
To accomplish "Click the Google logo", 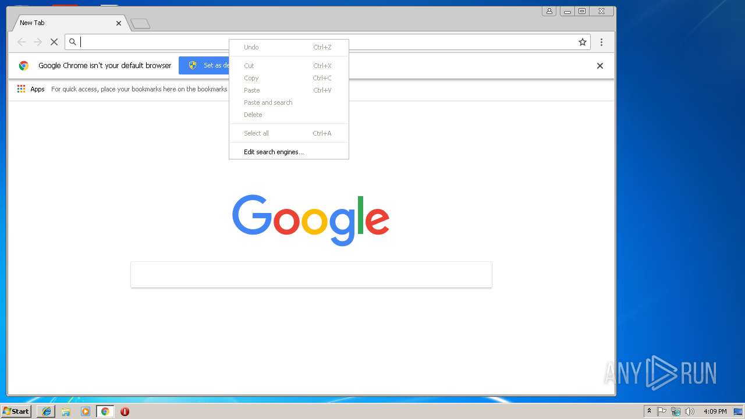I will click(311, 220).
